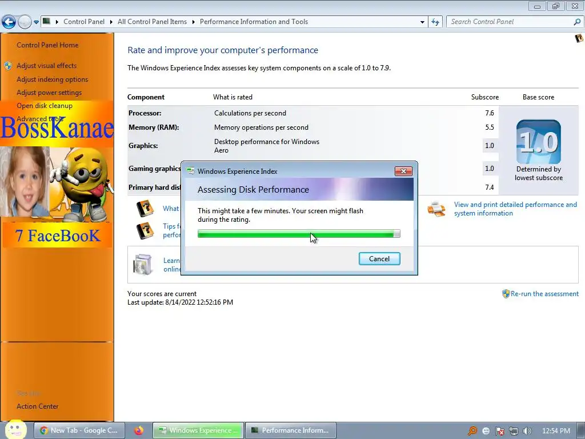Viewport: 585px width, 439px height.
Task: Minimize the Control Panel window
Action: 537,6
